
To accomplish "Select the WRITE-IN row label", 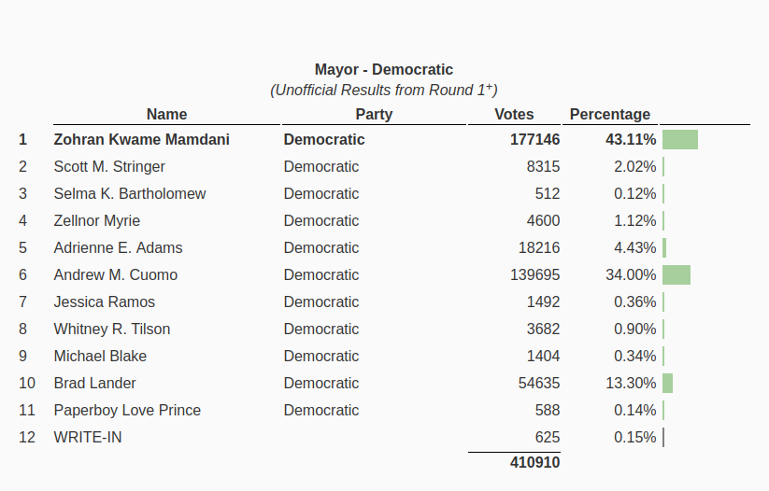I will tap(88, 437).
